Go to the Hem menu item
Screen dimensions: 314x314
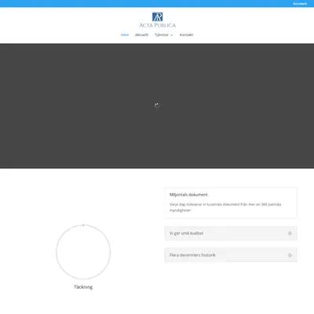tap(125, 35)
